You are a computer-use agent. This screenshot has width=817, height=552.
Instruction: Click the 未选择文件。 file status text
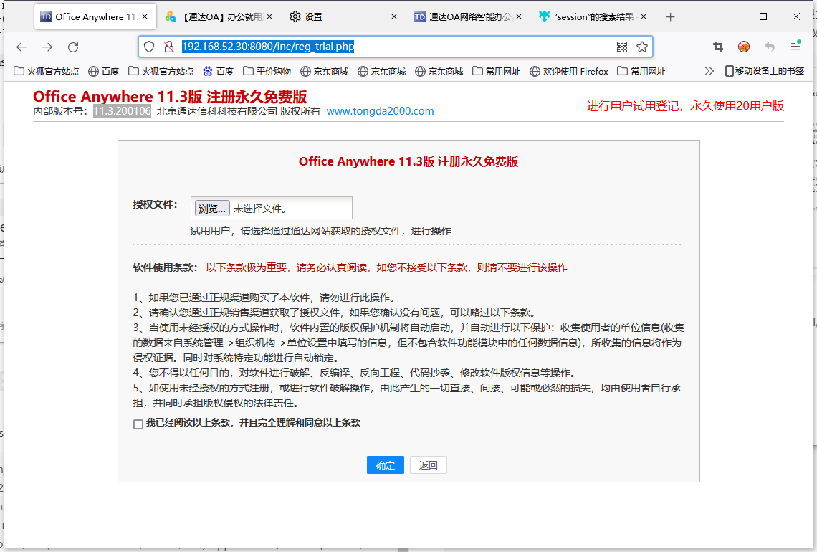click(260, 209)
